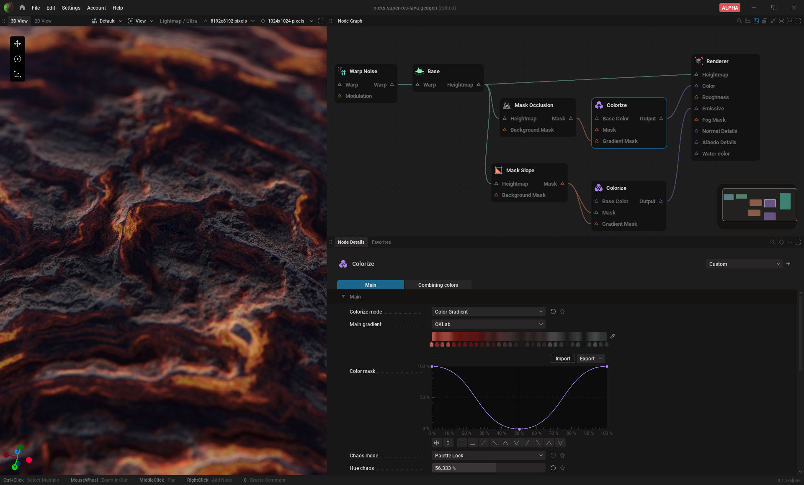Reset the Hue chaos value
Viewport: 804px width, 485px height.
click(553, 468)
